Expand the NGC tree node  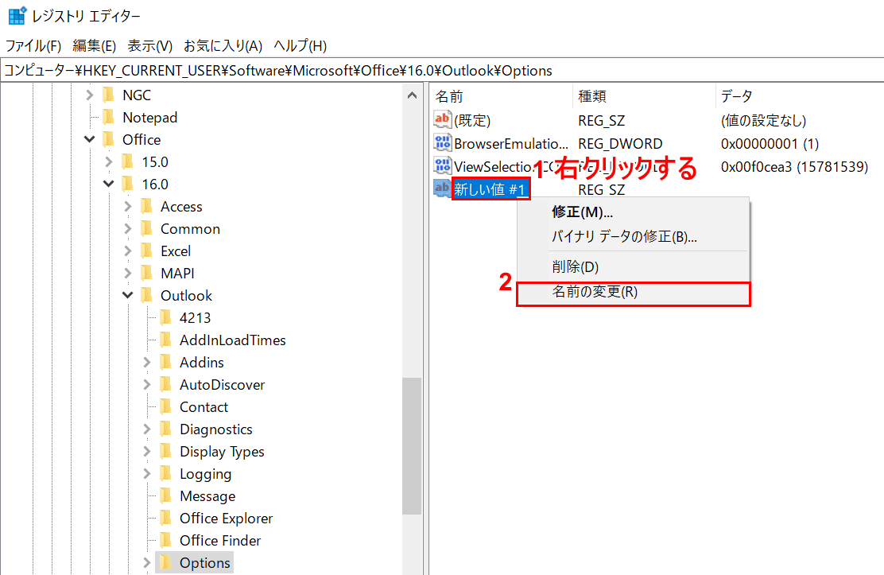[x=89, y=95]
